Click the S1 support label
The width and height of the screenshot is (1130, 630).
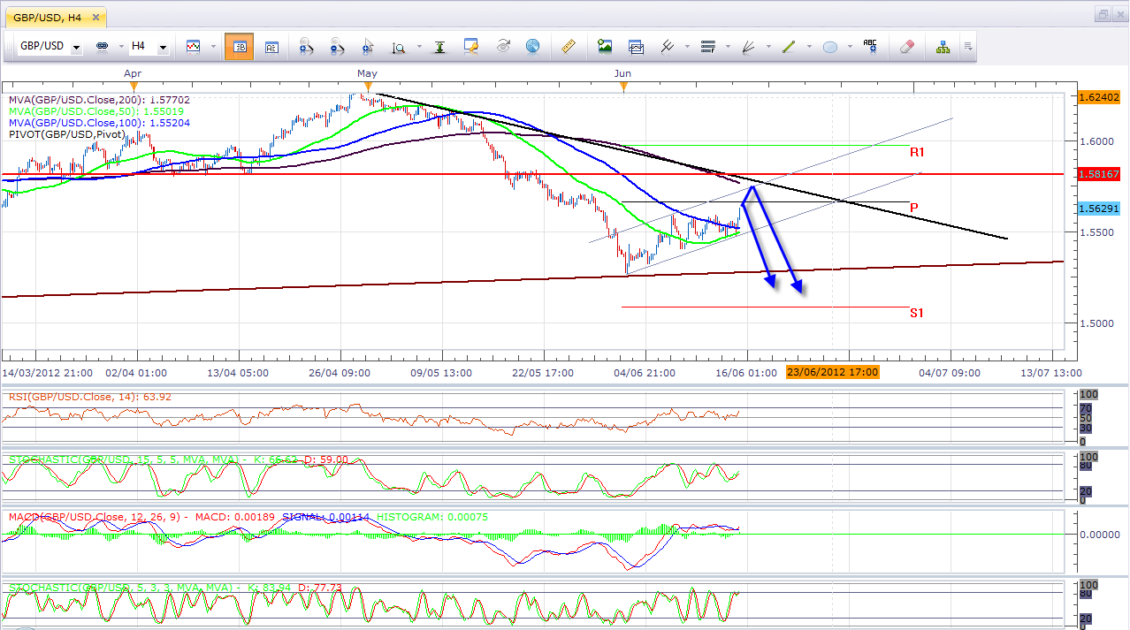917,313
